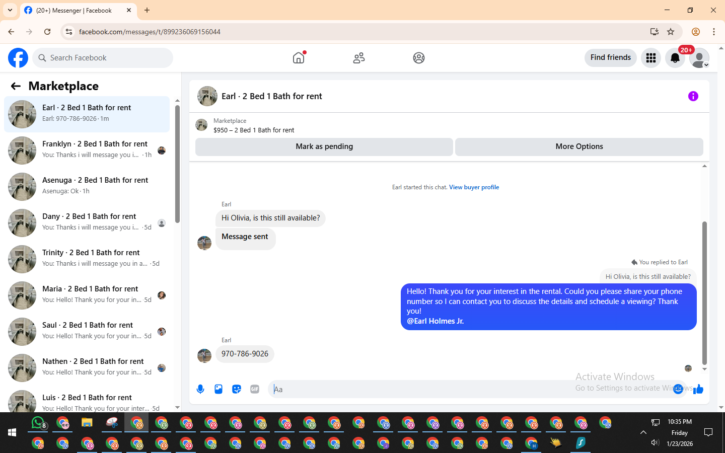
Task: Open WhatsApp from the taskbar
Action: [38, 423]
